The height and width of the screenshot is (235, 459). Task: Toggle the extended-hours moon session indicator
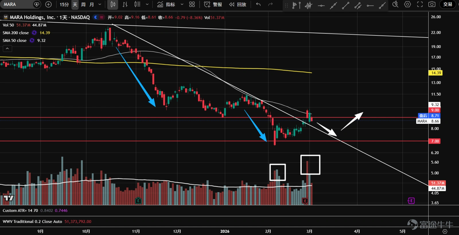pos(96,17)
